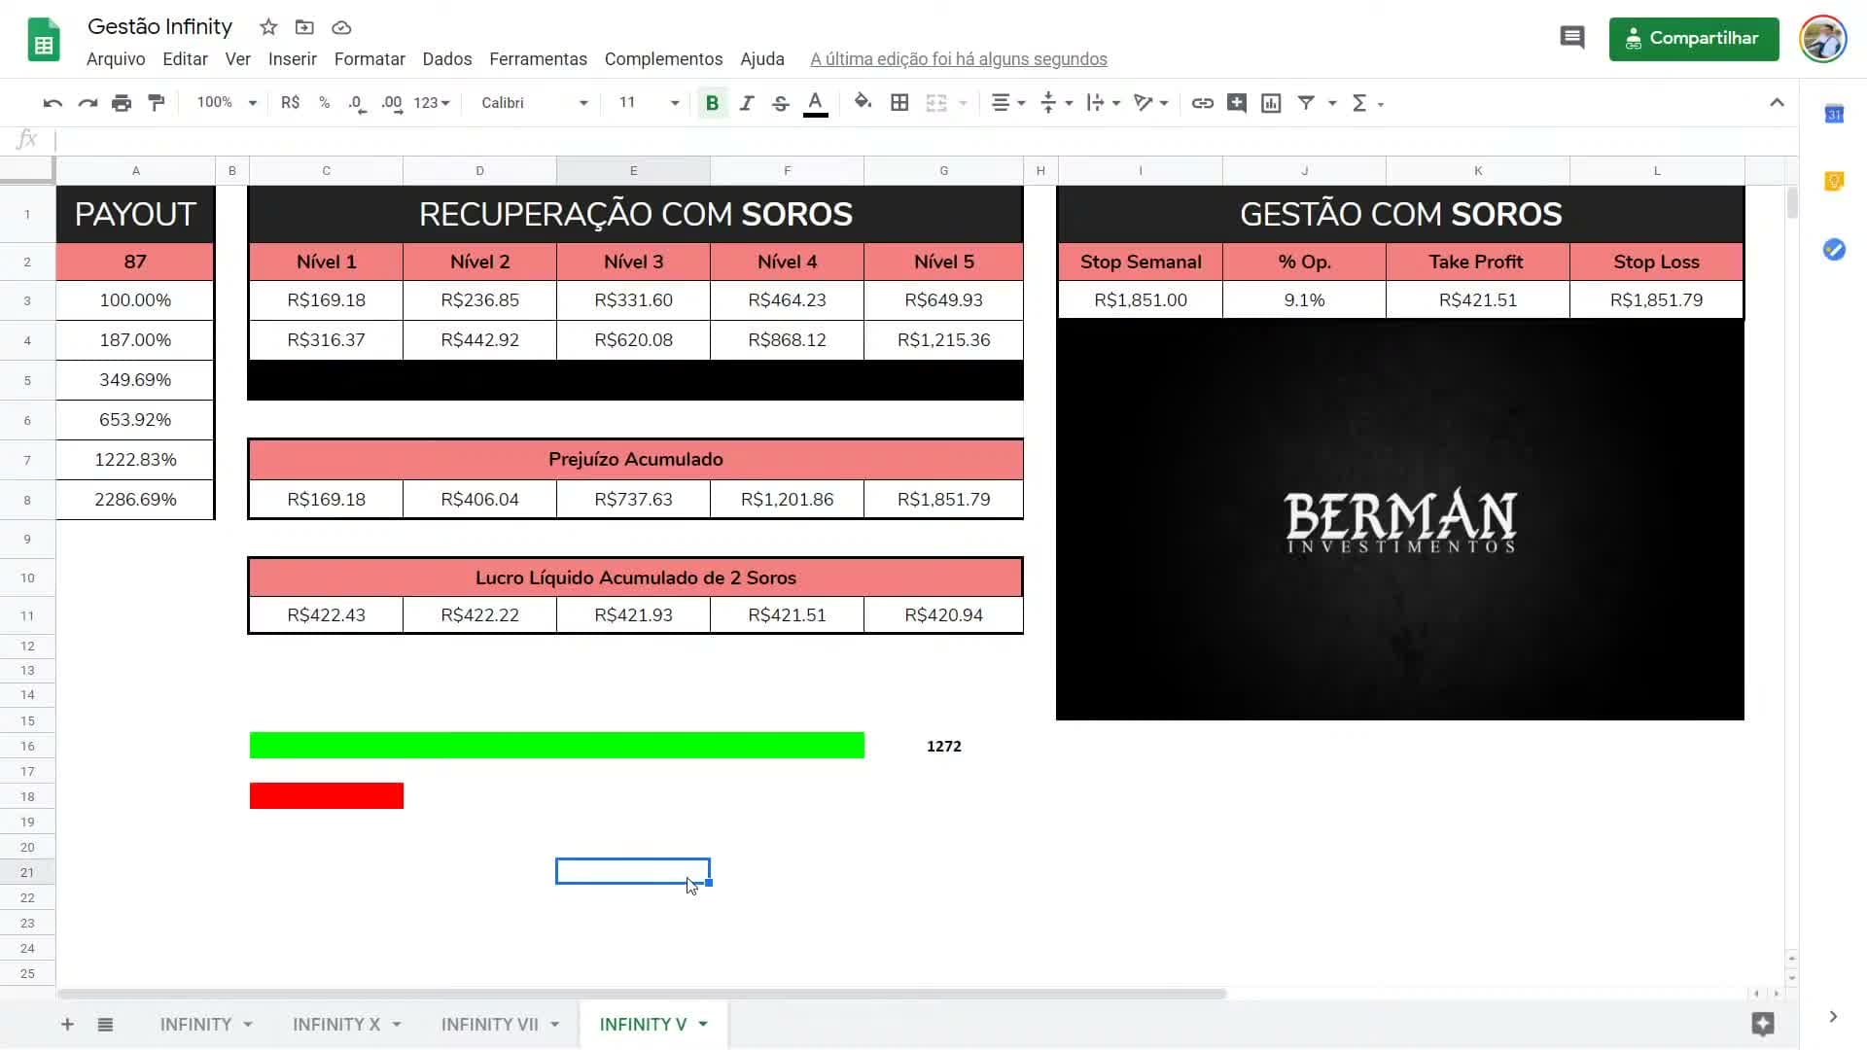Viewport: 1867px width, 1050px height.
Task: Open the Dados menu
Action: (x=447, y=59)
